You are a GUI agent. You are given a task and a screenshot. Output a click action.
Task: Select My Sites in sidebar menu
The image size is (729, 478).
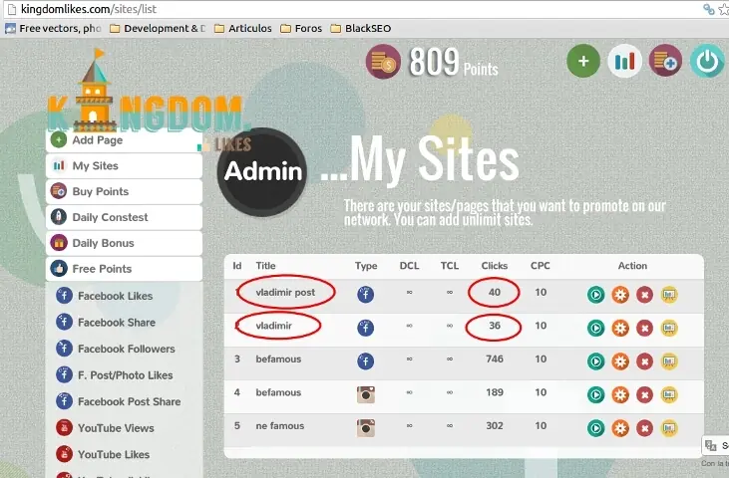click(124, 165)
